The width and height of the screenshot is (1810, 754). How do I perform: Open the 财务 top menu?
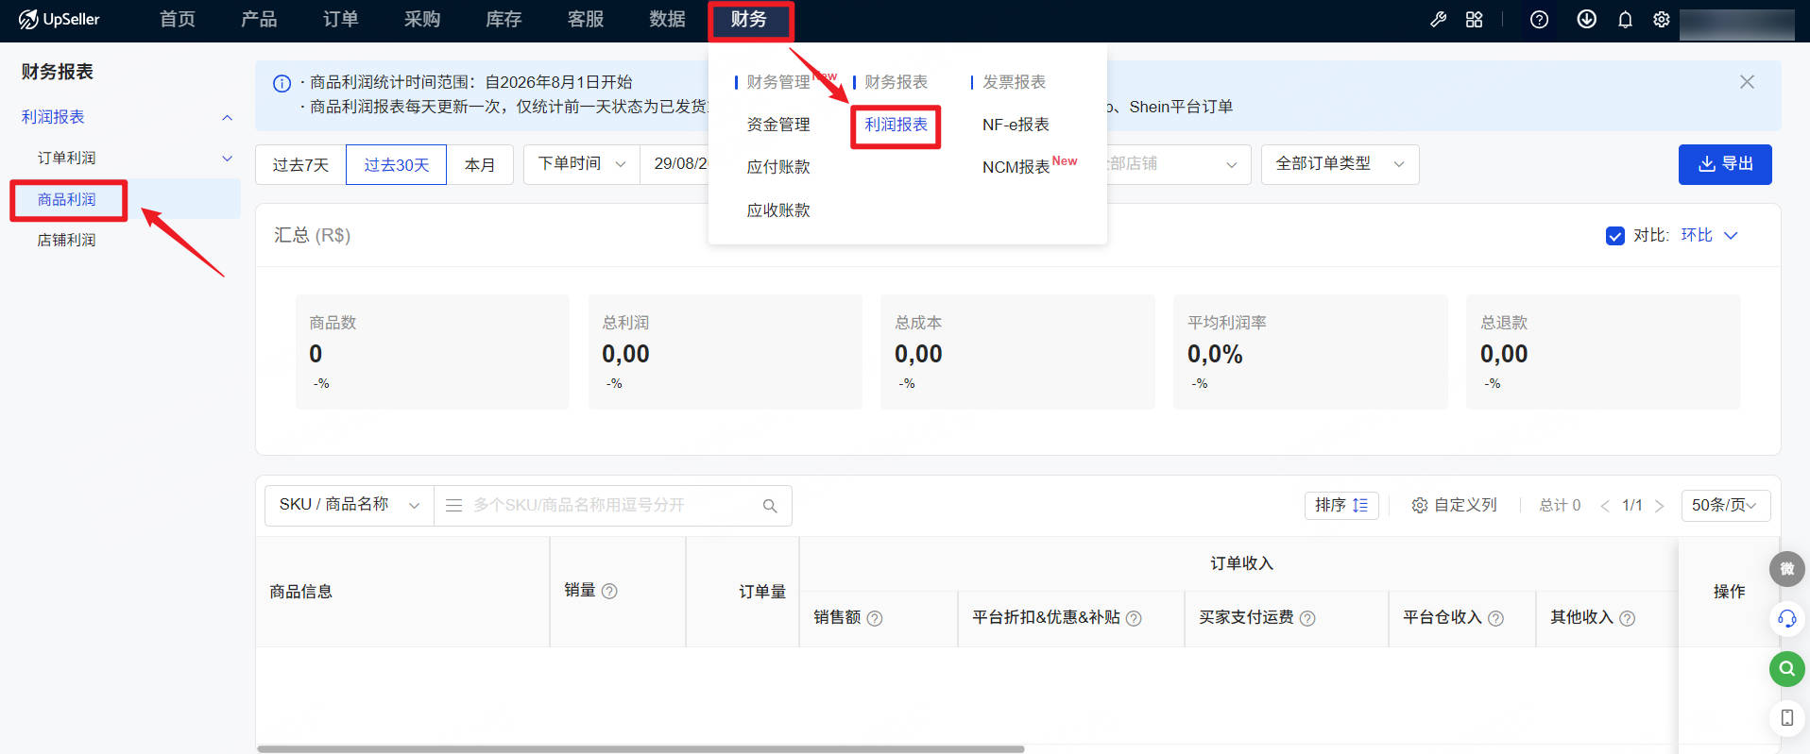pos(749,19)
